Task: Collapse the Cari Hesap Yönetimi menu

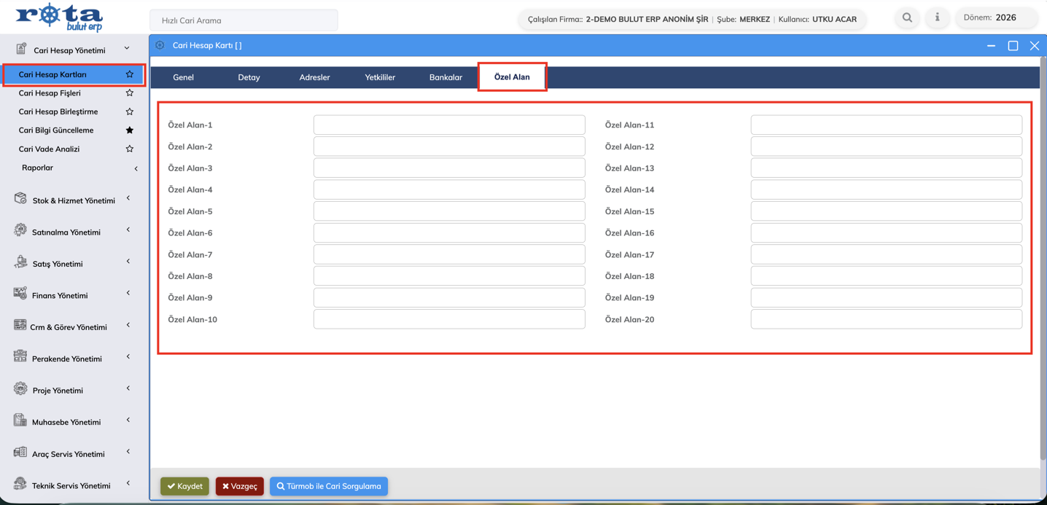Action: coord(127,49)
